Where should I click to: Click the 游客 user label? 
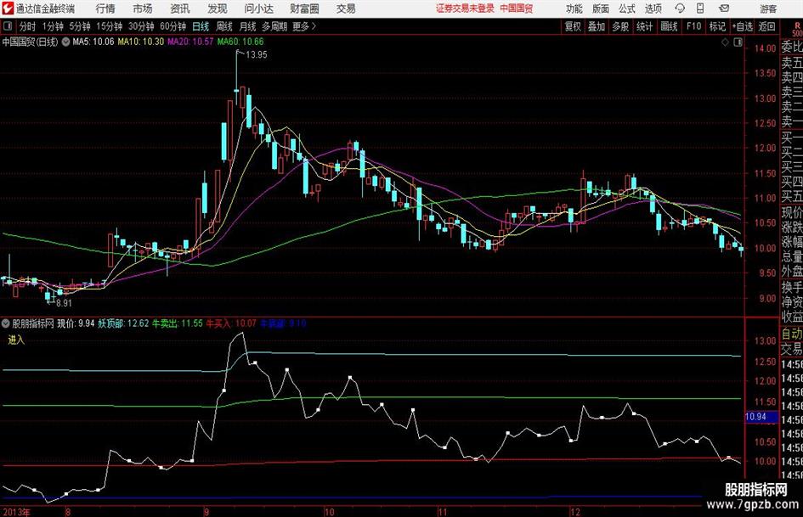(767, 8)
